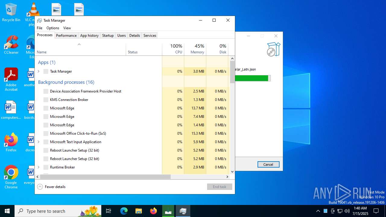Switch to the Performance tab
Image resolution: width=386 pixels, height=217 pixels.
66,36
